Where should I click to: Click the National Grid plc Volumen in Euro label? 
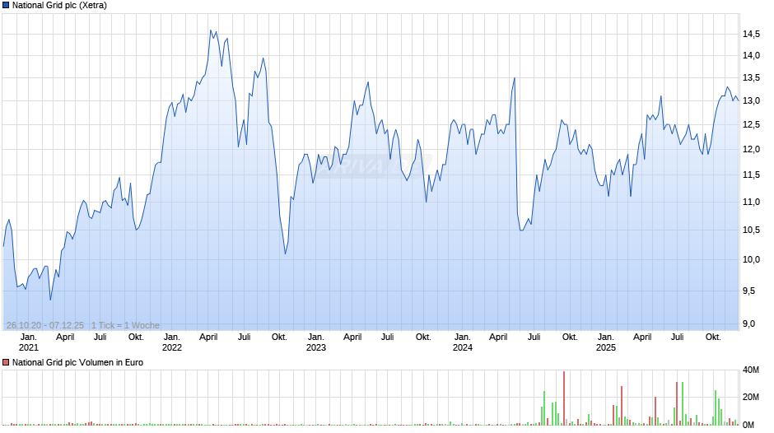coord(77,362)
